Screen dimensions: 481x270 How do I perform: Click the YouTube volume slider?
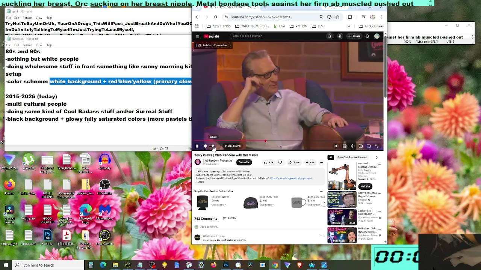(213, 146)
